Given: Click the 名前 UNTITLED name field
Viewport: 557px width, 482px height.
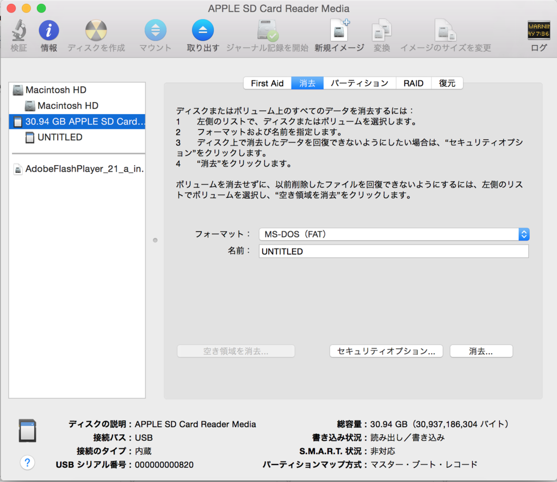Looking at the screenshot, I should [394, 251].
